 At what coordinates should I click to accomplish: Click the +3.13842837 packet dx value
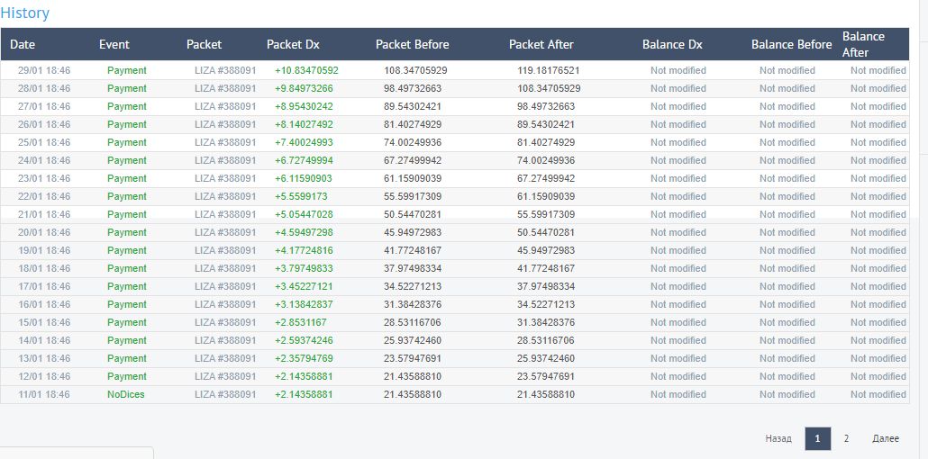click(304, 304)
